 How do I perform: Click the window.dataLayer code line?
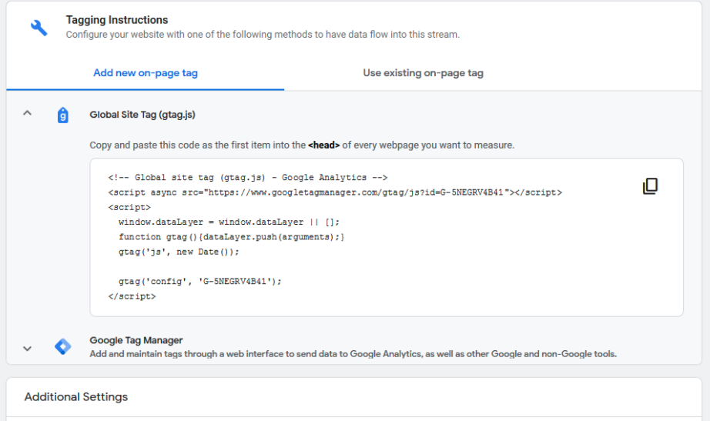click(x=229, y=222)
